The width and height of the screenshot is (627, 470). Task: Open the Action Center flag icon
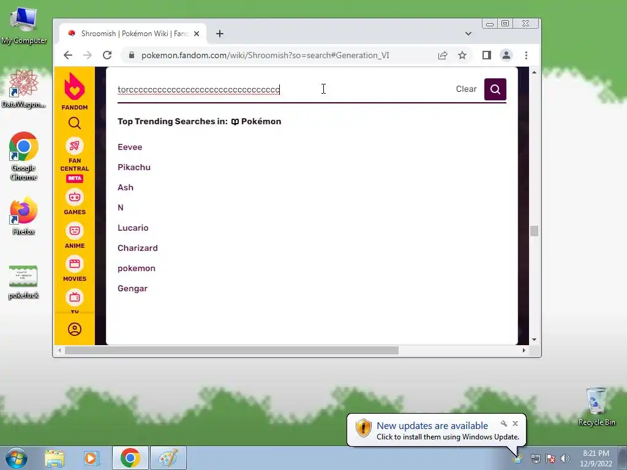550,458
